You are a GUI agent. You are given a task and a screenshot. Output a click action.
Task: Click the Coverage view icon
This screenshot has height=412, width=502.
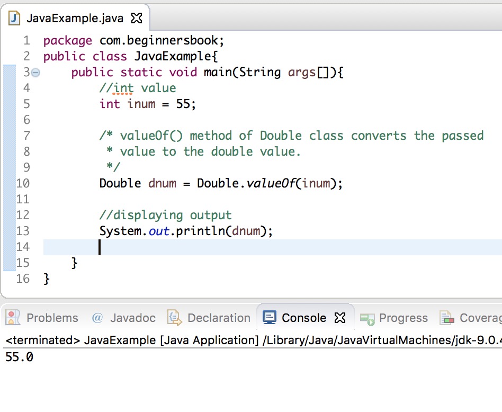[447, 318]
